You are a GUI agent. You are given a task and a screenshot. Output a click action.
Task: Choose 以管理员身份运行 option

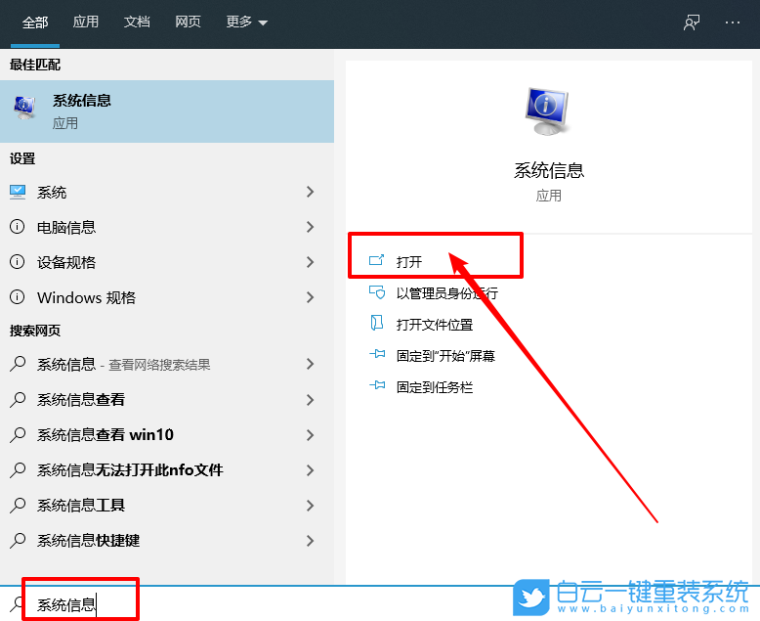(x=446, y=293)
